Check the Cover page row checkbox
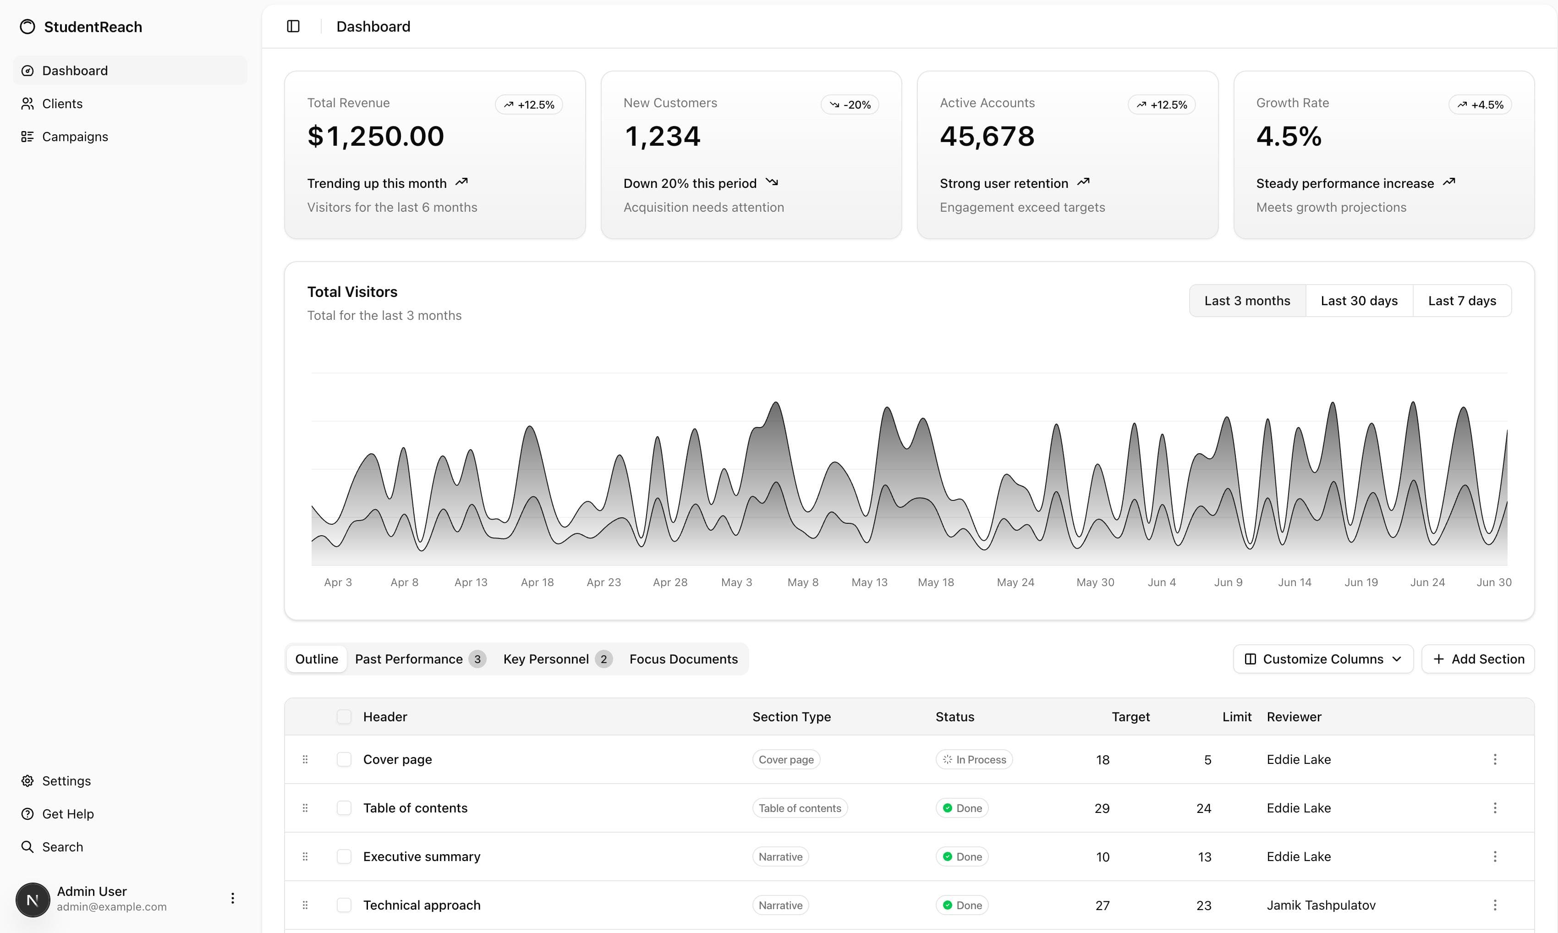The width and height of the screenshot is (1558, 933). tap(345, 759)
